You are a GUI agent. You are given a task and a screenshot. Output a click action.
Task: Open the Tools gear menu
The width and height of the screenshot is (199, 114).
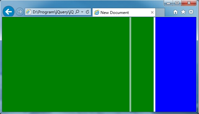click(x=191, y=12)
